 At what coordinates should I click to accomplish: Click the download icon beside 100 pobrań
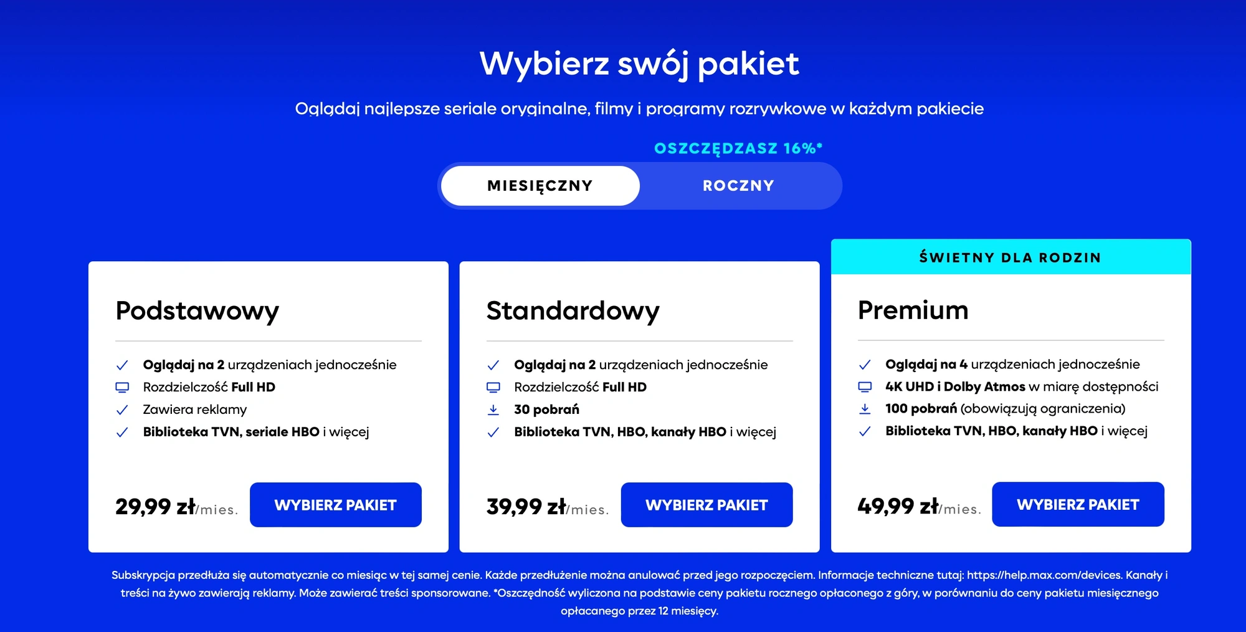coord(865,409)
